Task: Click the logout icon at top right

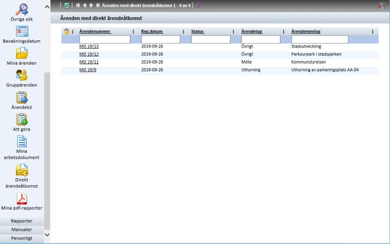Action: pos(381,6)
